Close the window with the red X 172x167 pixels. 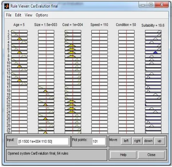(162, 5)
